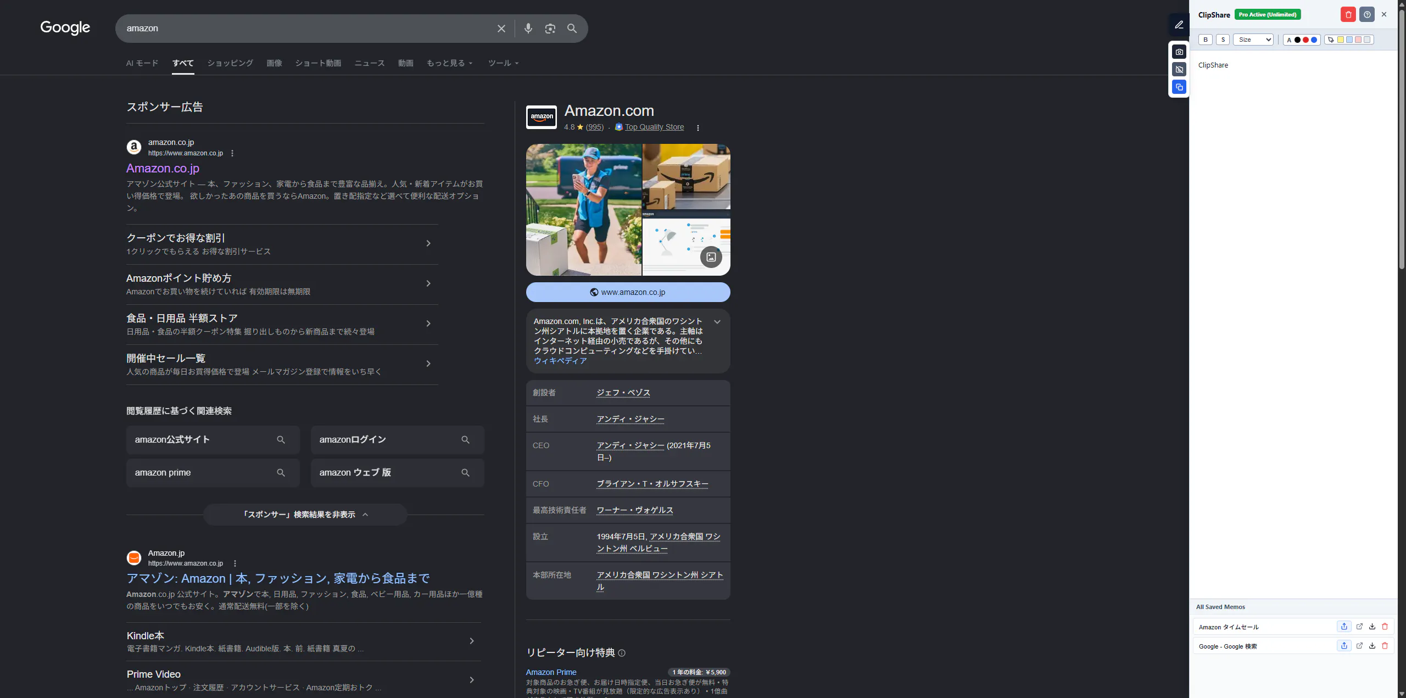
Task: Pick light blue highlight swatch in ClipShare
Action: point(1349,40)
